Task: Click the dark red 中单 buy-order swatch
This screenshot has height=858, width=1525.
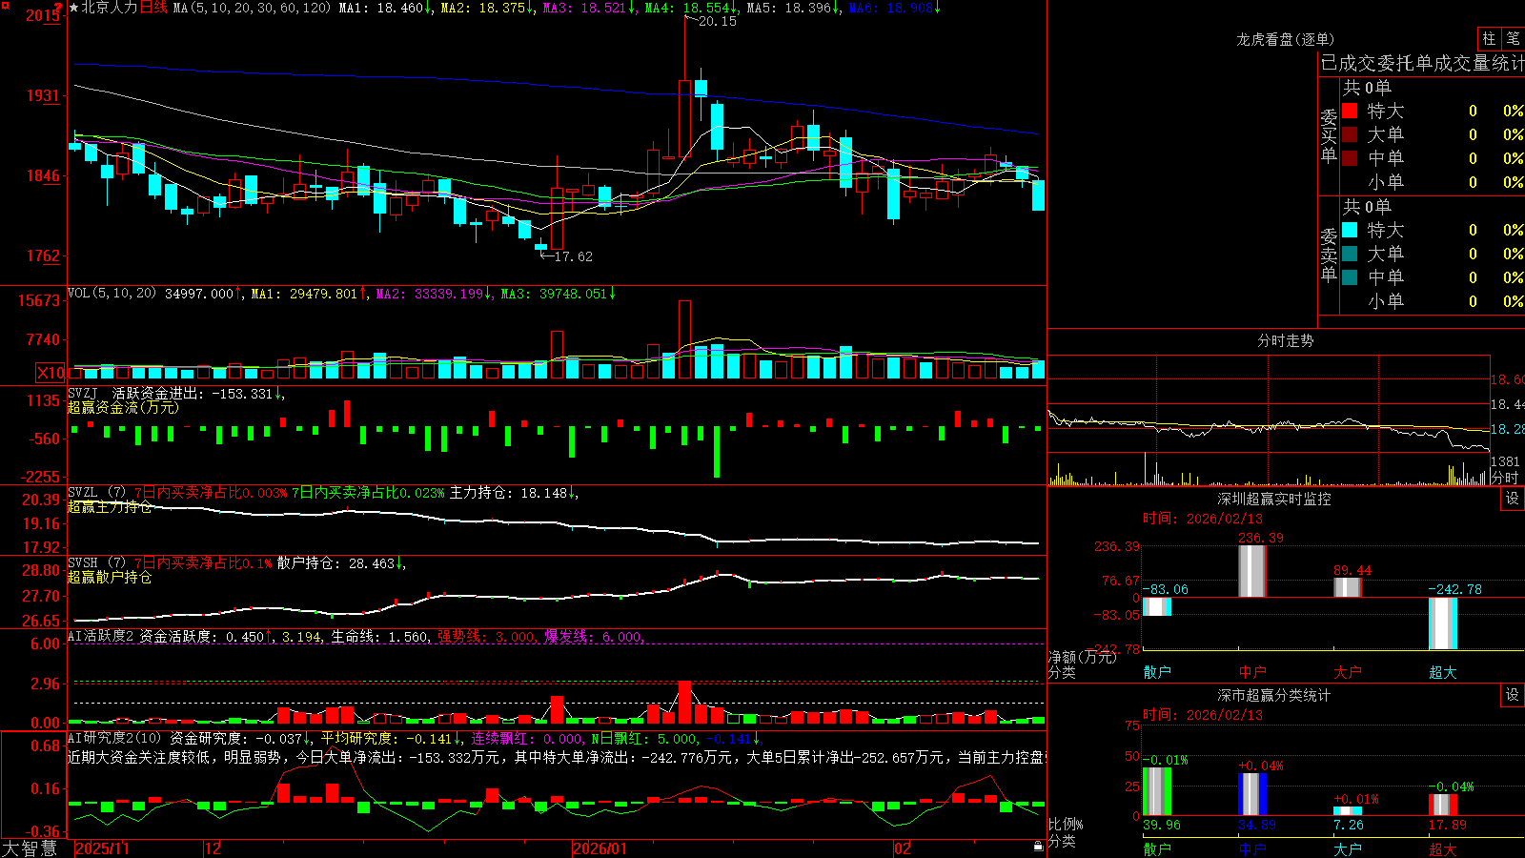Action: pos(1350,157)
